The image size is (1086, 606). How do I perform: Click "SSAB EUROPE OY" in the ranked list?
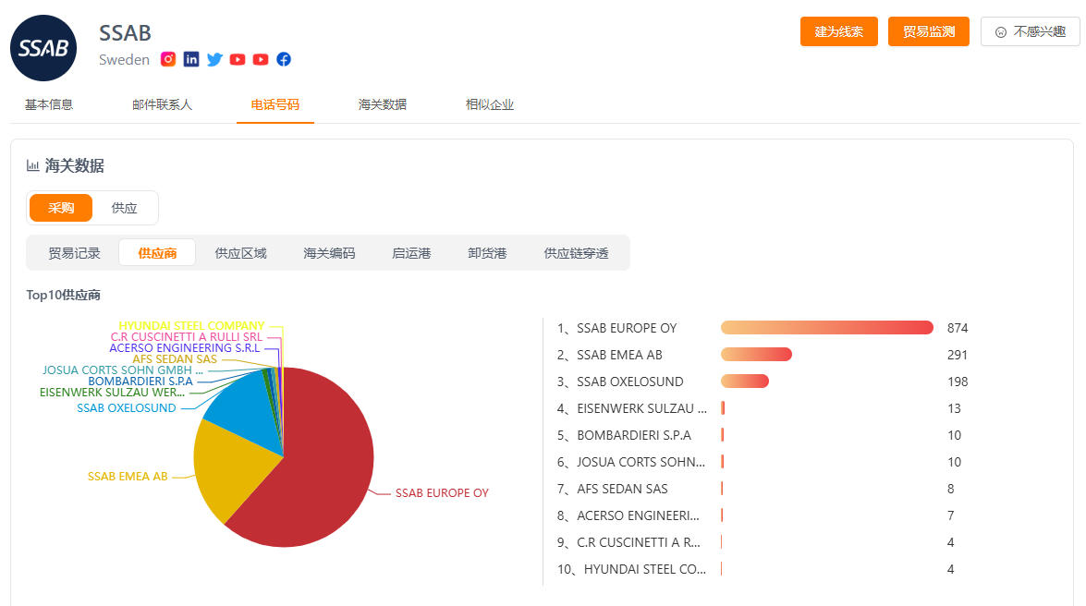pyautogui.click(x=626, y=328)
